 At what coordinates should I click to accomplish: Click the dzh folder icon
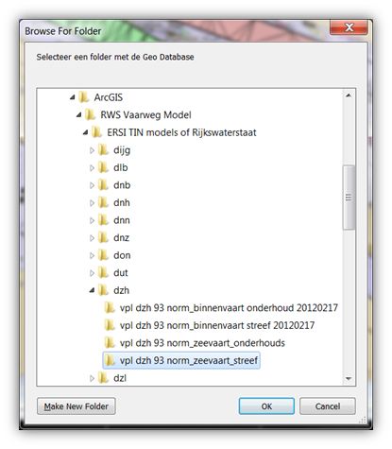[x=103, y=290]
